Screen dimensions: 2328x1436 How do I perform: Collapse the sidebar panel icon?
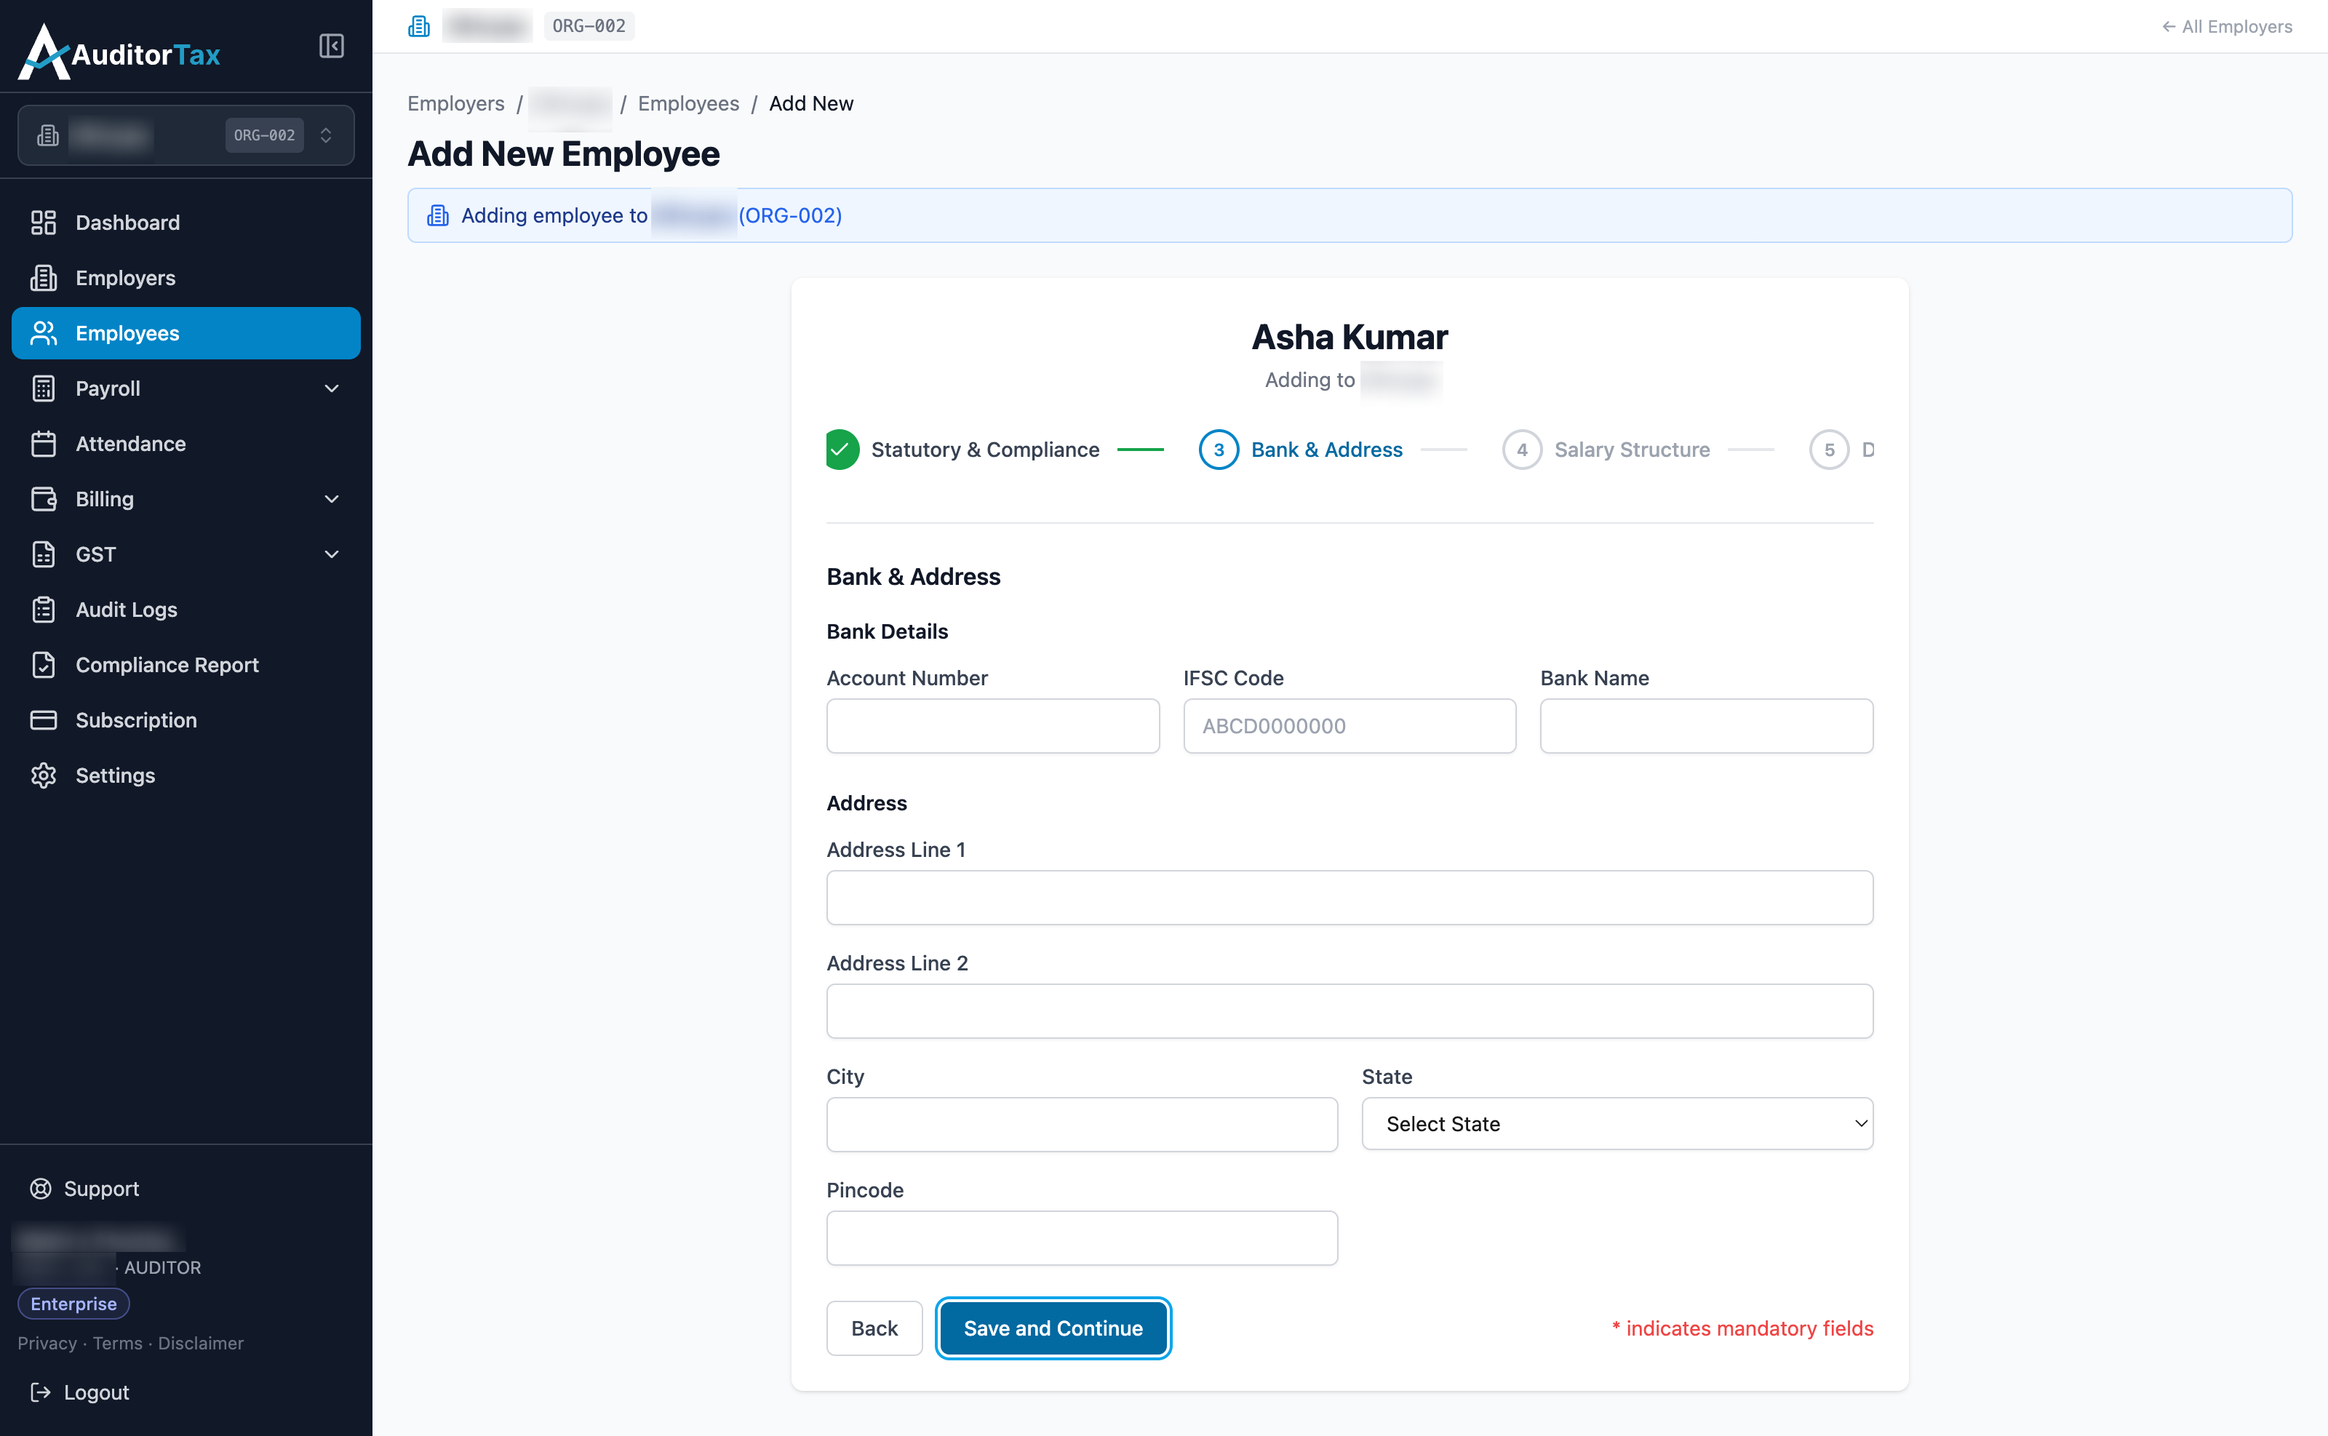pos(330,46)
